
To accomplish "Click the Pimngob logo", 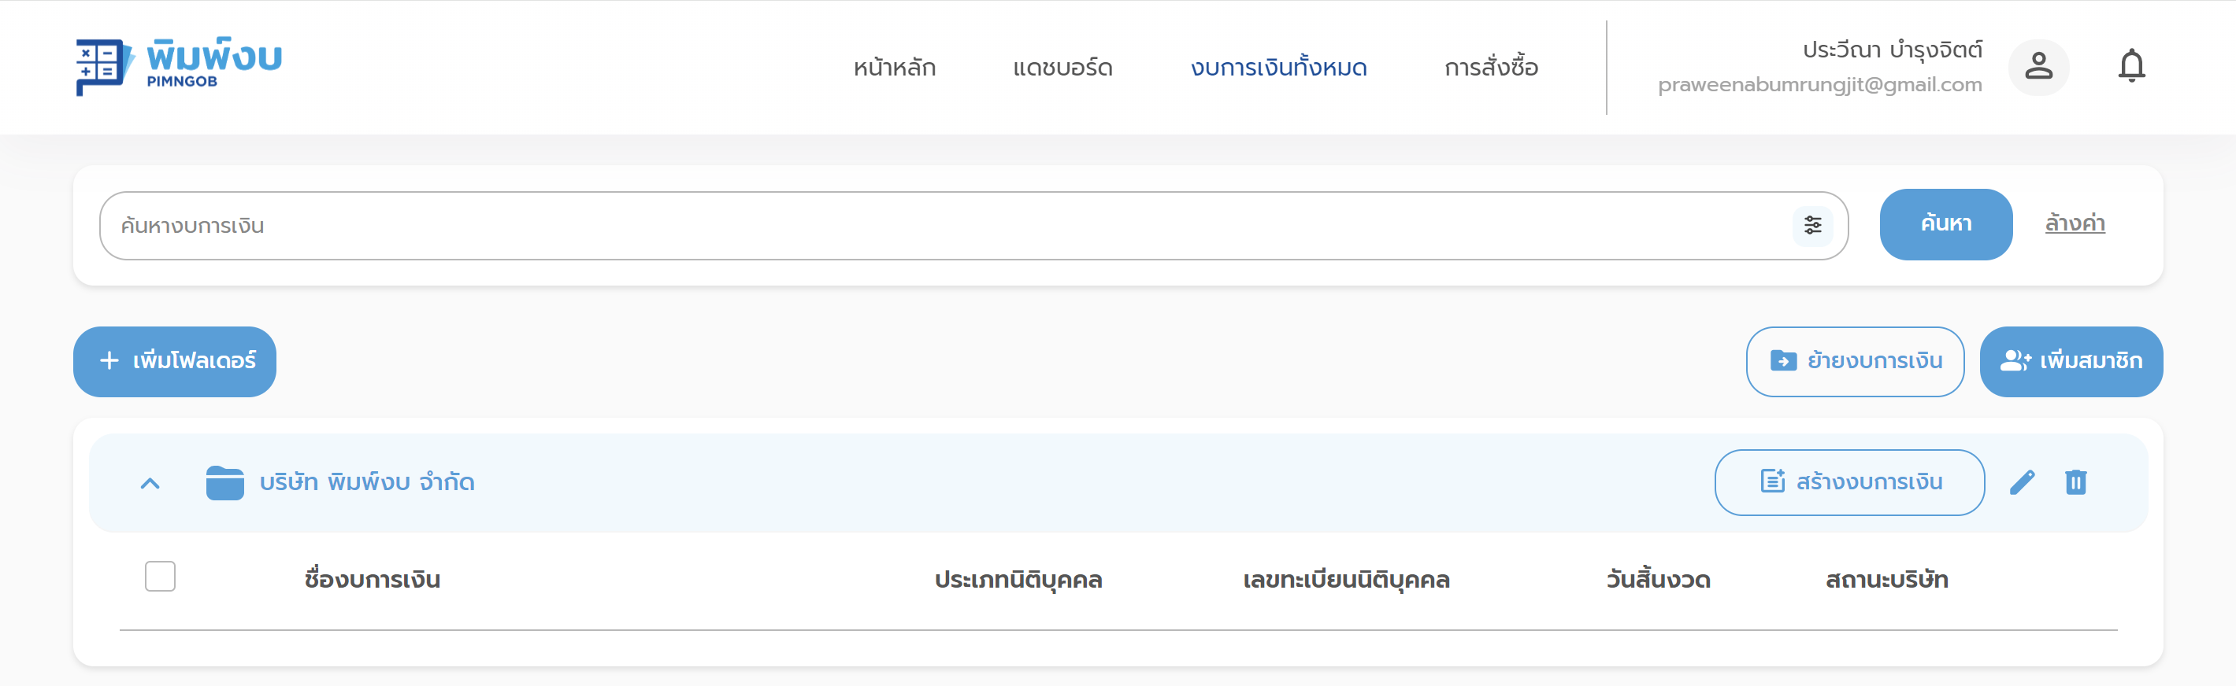I will pos(179,66).
